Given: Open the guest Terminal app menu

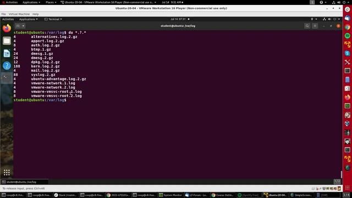Looking at the screenshot, I should 53,19.
